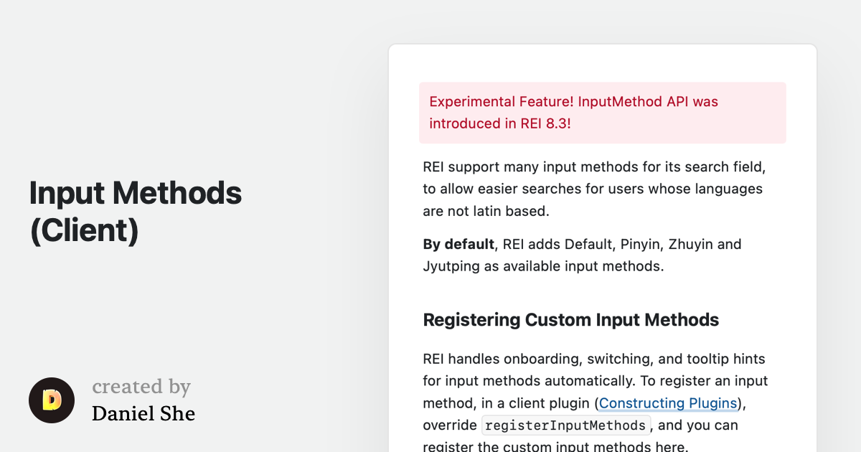
Task: Click the text are not latin based
Action: [x=486, y=212]
